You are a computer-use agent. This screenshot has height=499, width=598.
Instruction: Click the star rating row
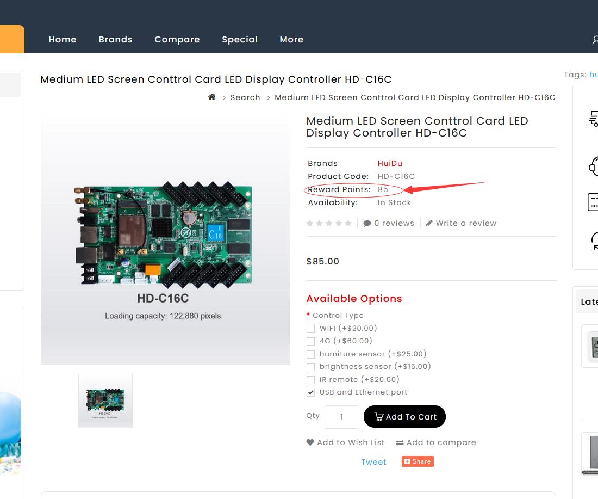coord(329,223)
